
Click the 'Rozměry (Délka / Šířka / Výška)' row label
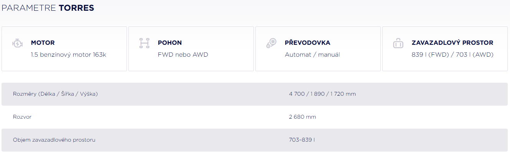pos(55,94)
